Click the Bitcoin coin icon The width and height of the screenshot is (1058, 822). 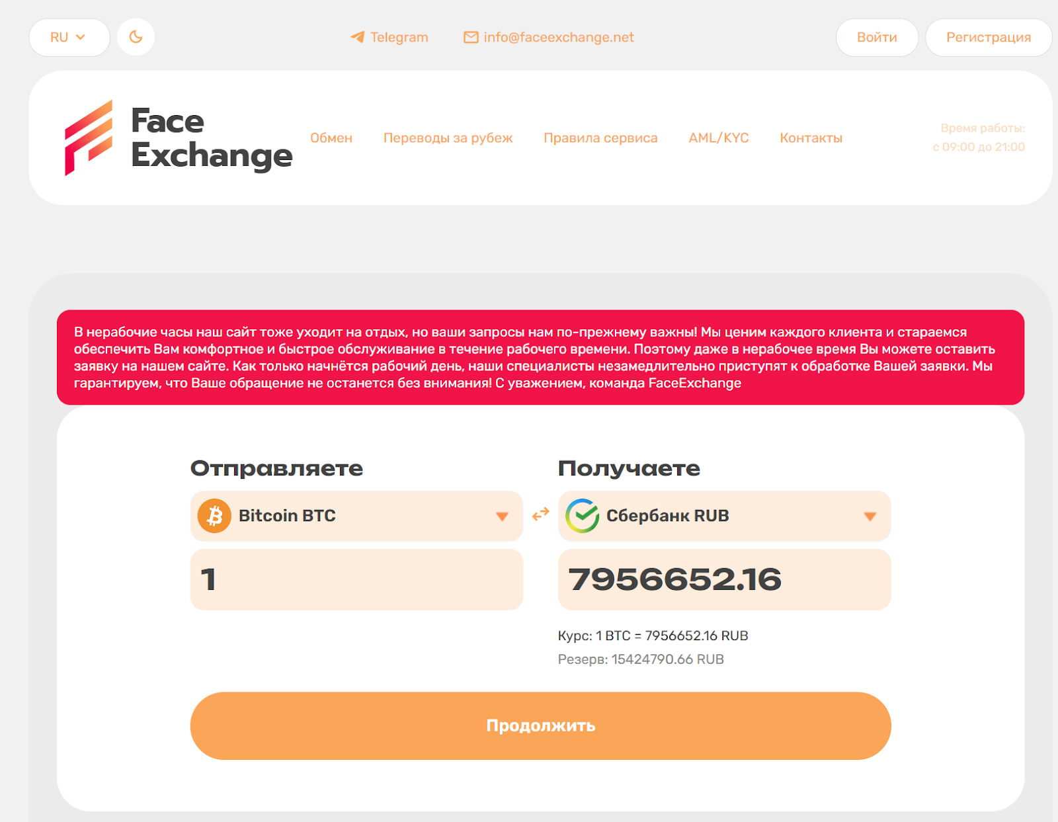point(214,516)
